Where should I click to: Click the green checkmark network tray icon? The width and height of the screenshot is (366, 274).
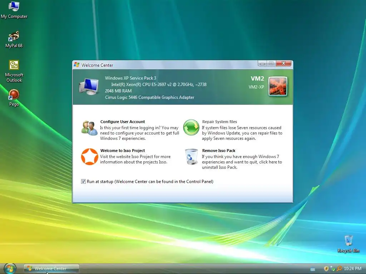[333, 269]
